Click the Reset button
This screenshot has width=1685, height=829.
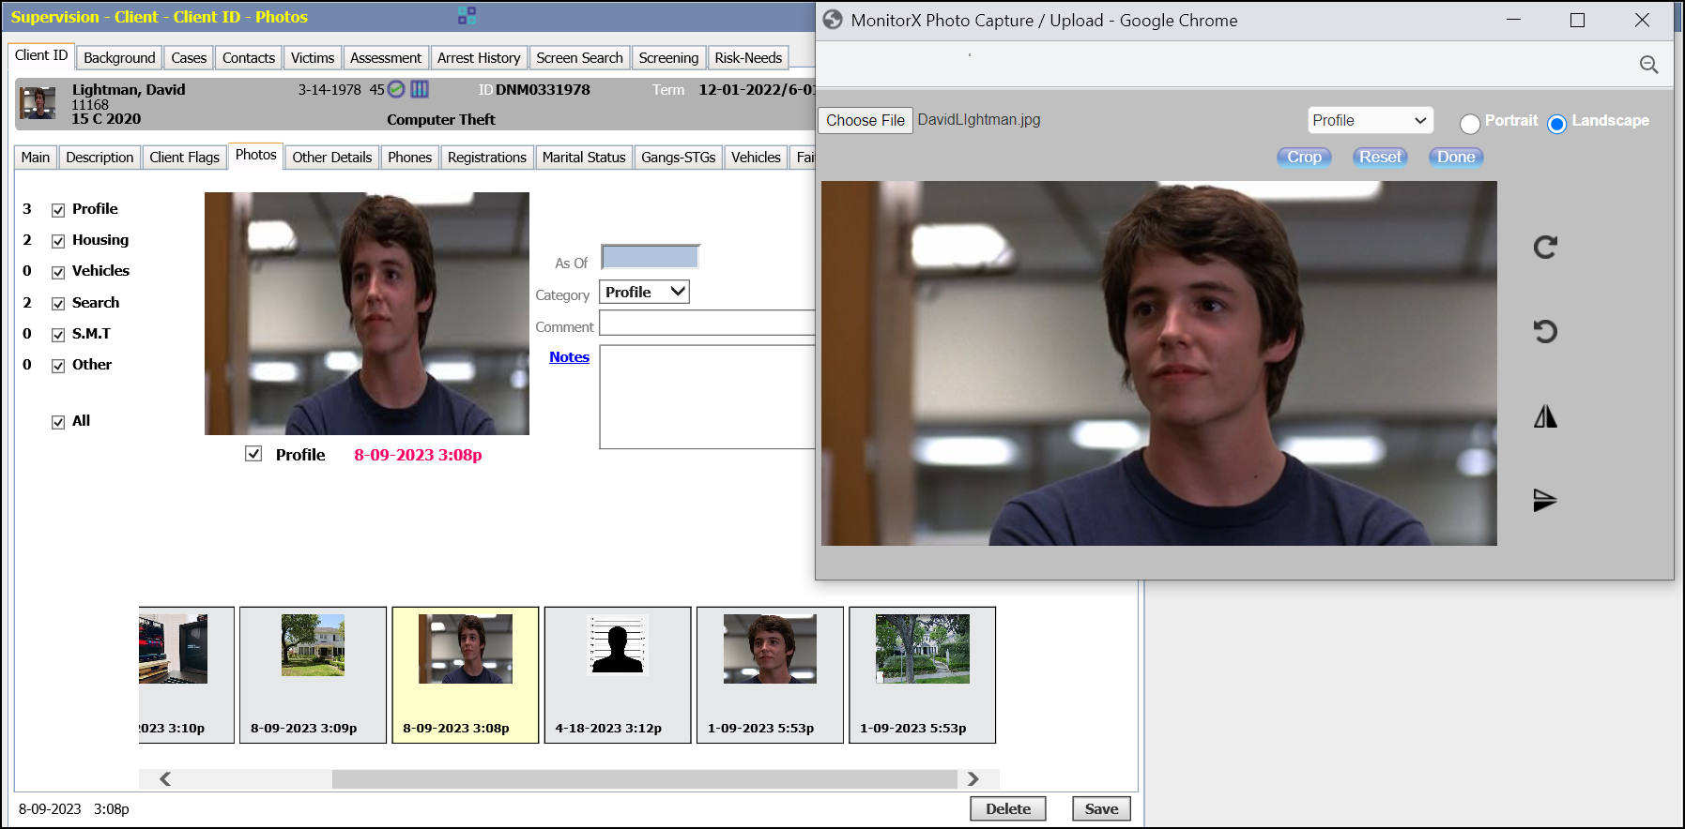click(1380, 157)
